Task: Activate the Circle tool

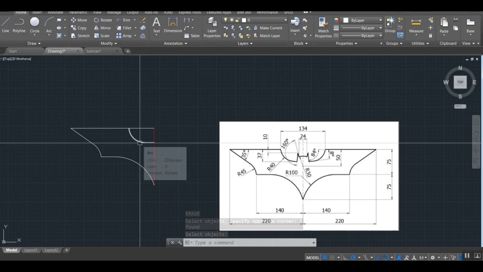Action: pos(34,25)
